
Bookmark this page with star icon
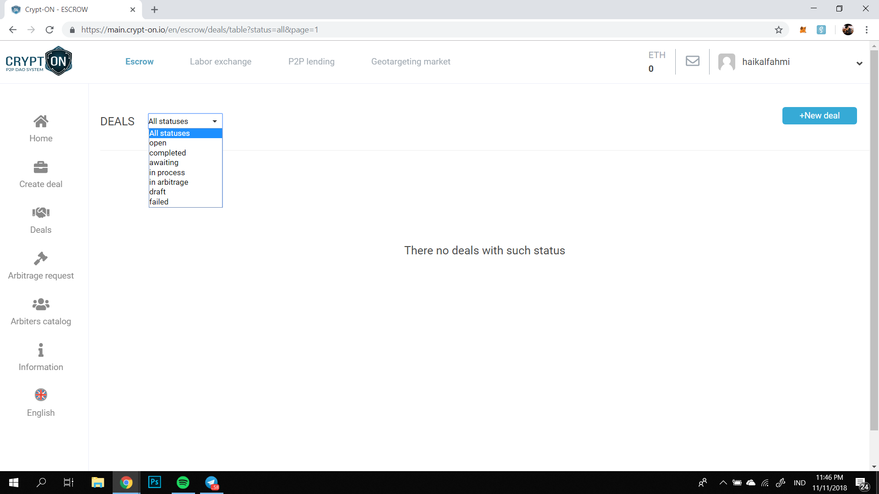tap(779, 30)
